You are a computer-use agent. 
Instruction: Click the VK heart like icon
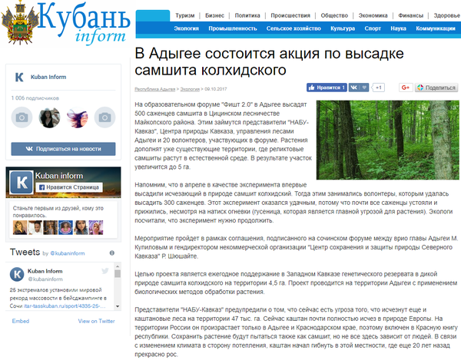point(364,88)
